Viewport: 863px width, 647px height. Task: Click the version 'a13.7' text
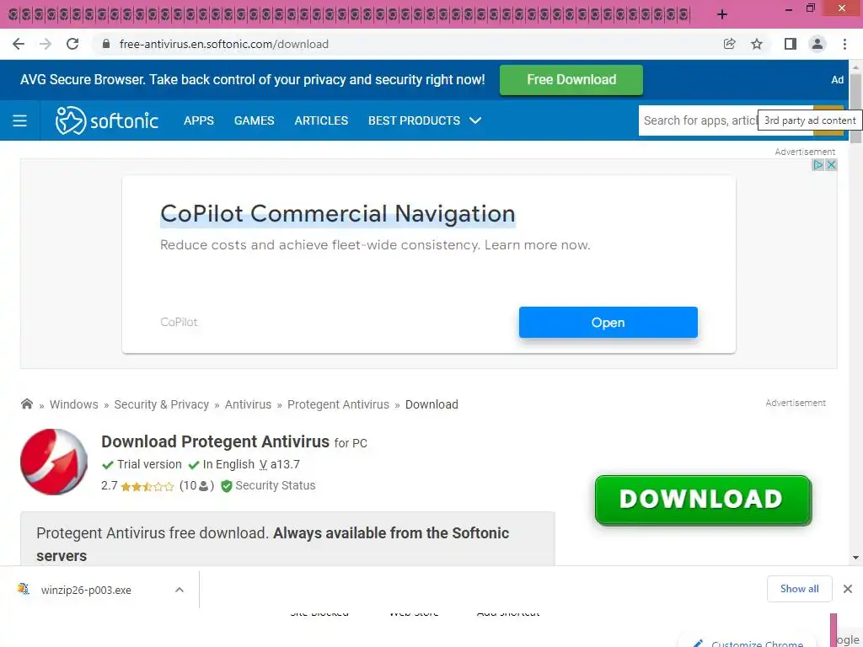285,464
